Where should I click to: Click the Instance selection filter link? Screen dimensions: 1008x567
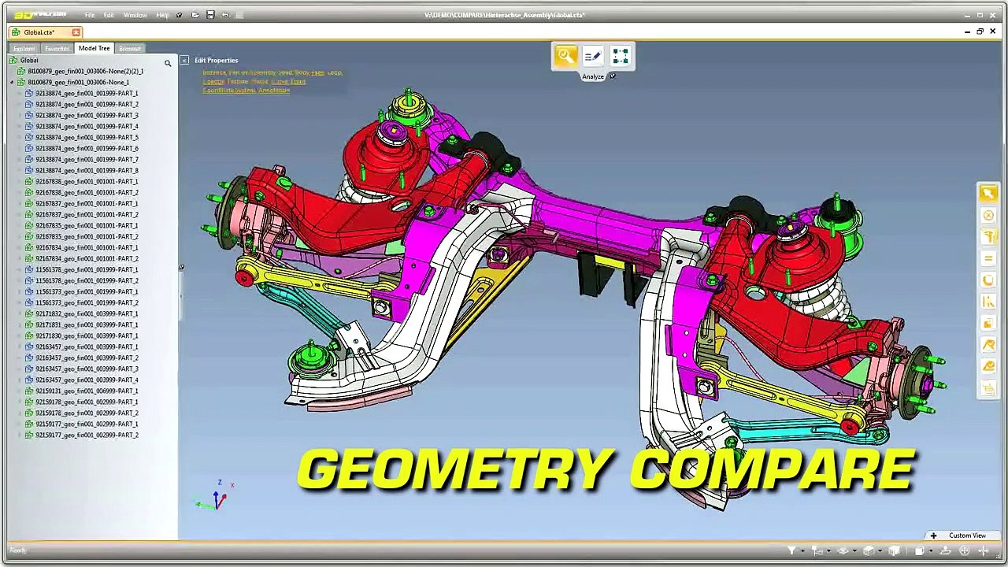pos(214,72)
